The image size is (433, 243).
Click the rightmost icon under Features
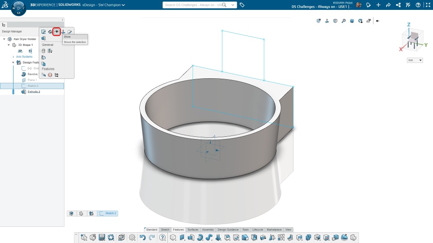click(57, 75)
